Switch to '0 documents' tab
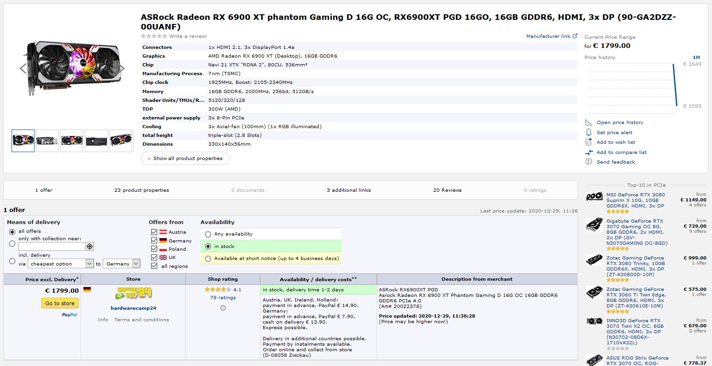 click(x=248, y=190)
